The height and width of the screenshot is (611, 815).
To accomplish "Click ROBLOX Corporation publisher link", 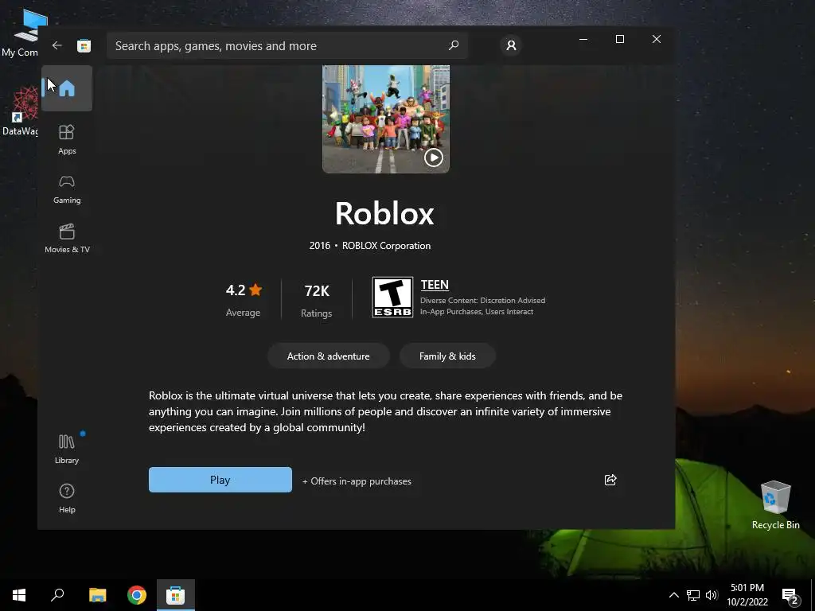I will click(386, 246).
